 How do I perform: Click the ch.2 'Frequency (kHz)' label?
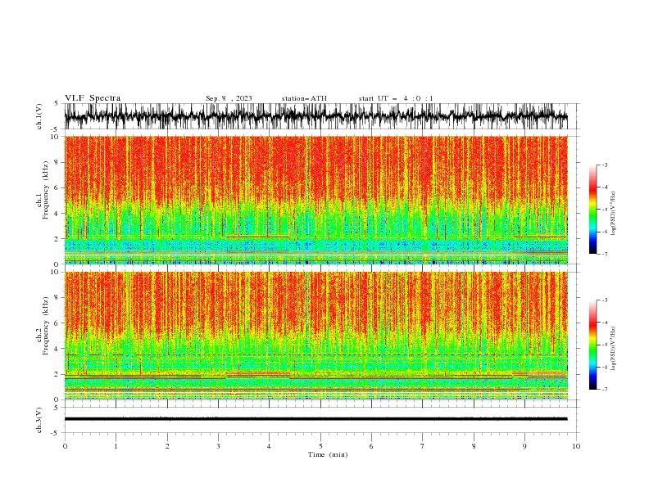click(x=45, y=326)
